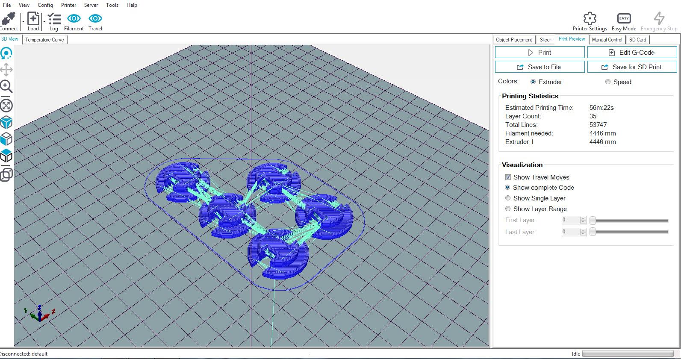This screenshot has width=684, height=359.
Task: Select Show Layer Range option
Action: point(508,209)
